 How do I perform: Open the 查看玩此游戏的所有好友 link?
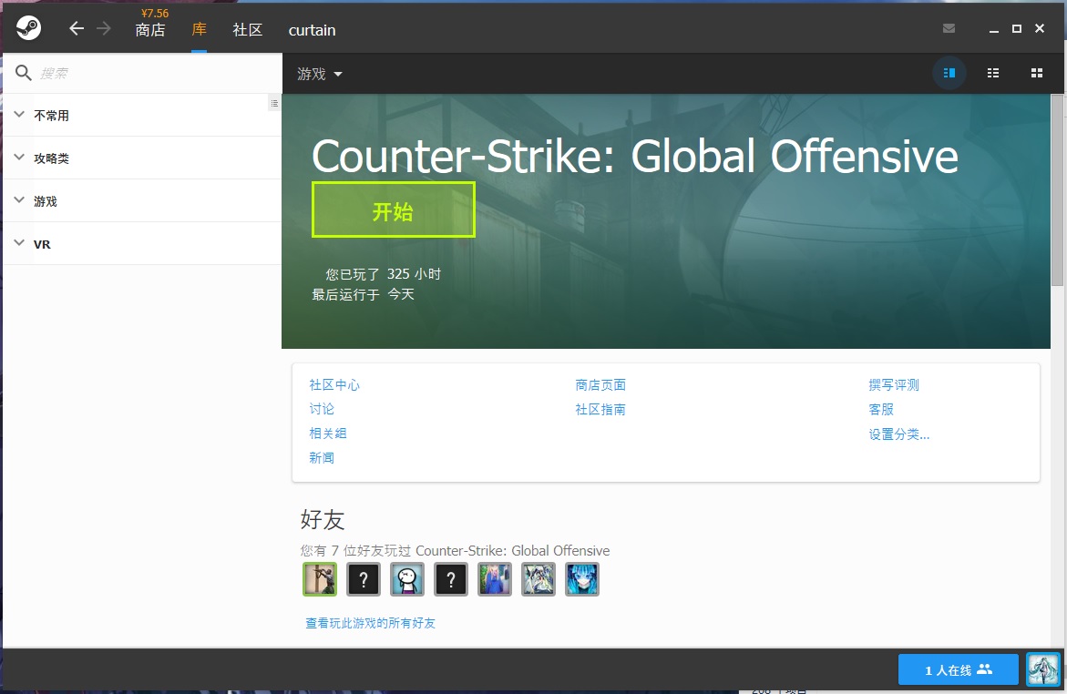point(368,623)
